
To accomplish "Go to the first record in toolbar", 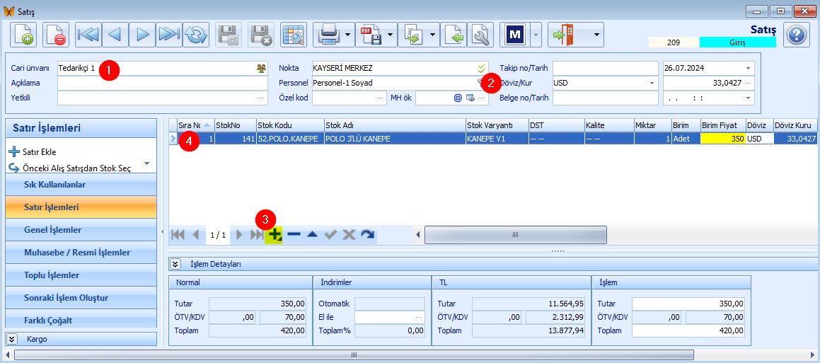I will [88, 35].
